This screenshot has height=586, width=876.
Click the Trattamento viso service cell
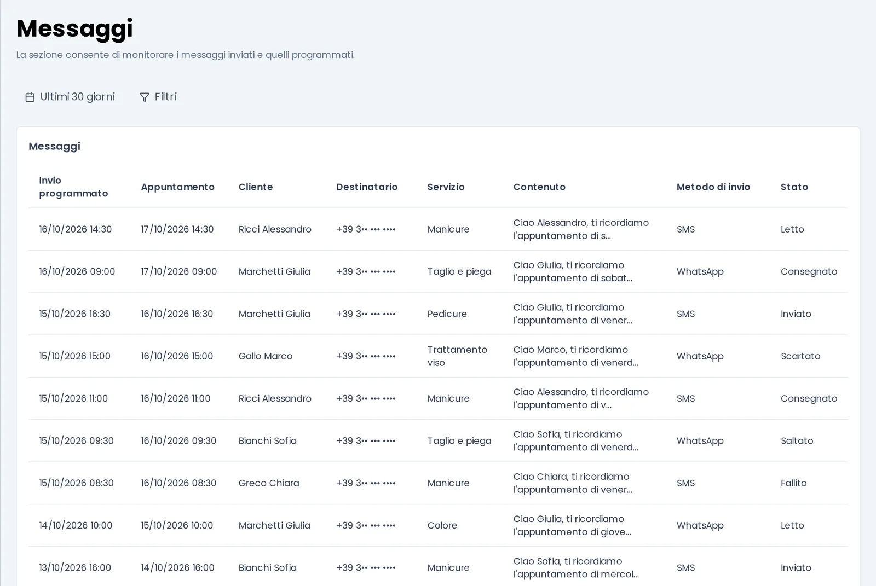click(457, 356)
